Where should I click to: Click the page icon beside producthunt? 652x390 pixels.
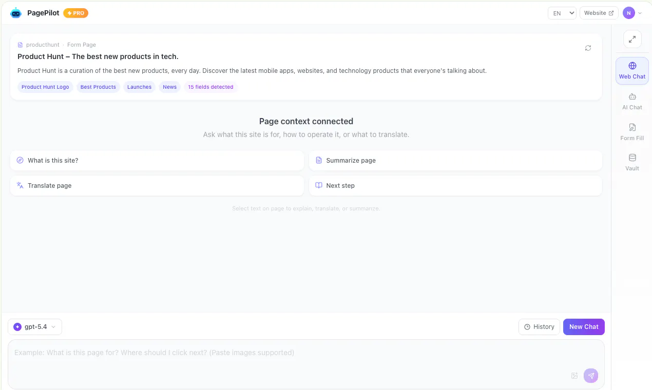(x=21, y=45)
